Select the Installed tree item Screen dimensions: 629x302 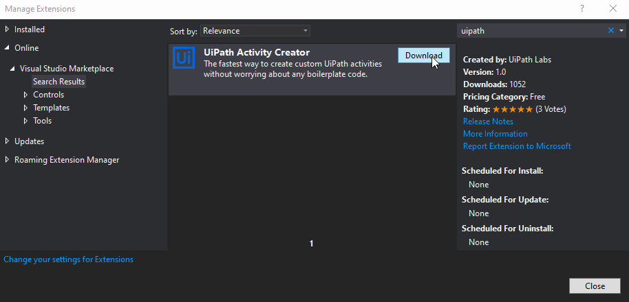click(30, 30)
